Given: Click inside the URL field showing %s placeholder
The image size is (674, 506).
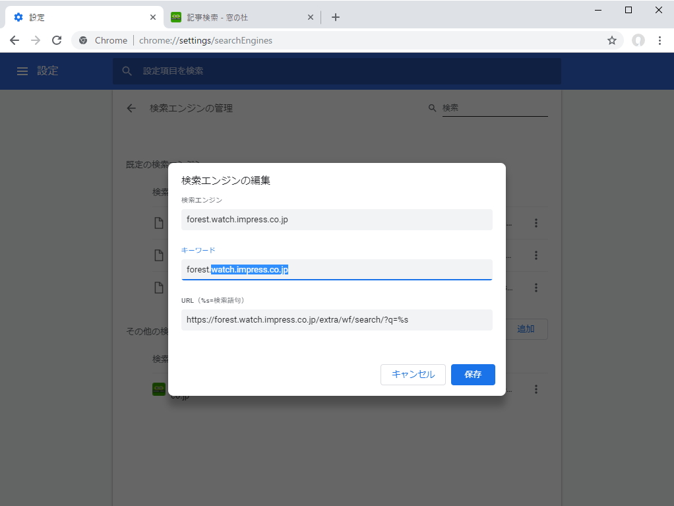Looking at the screenshot, I should click(336, 319).
